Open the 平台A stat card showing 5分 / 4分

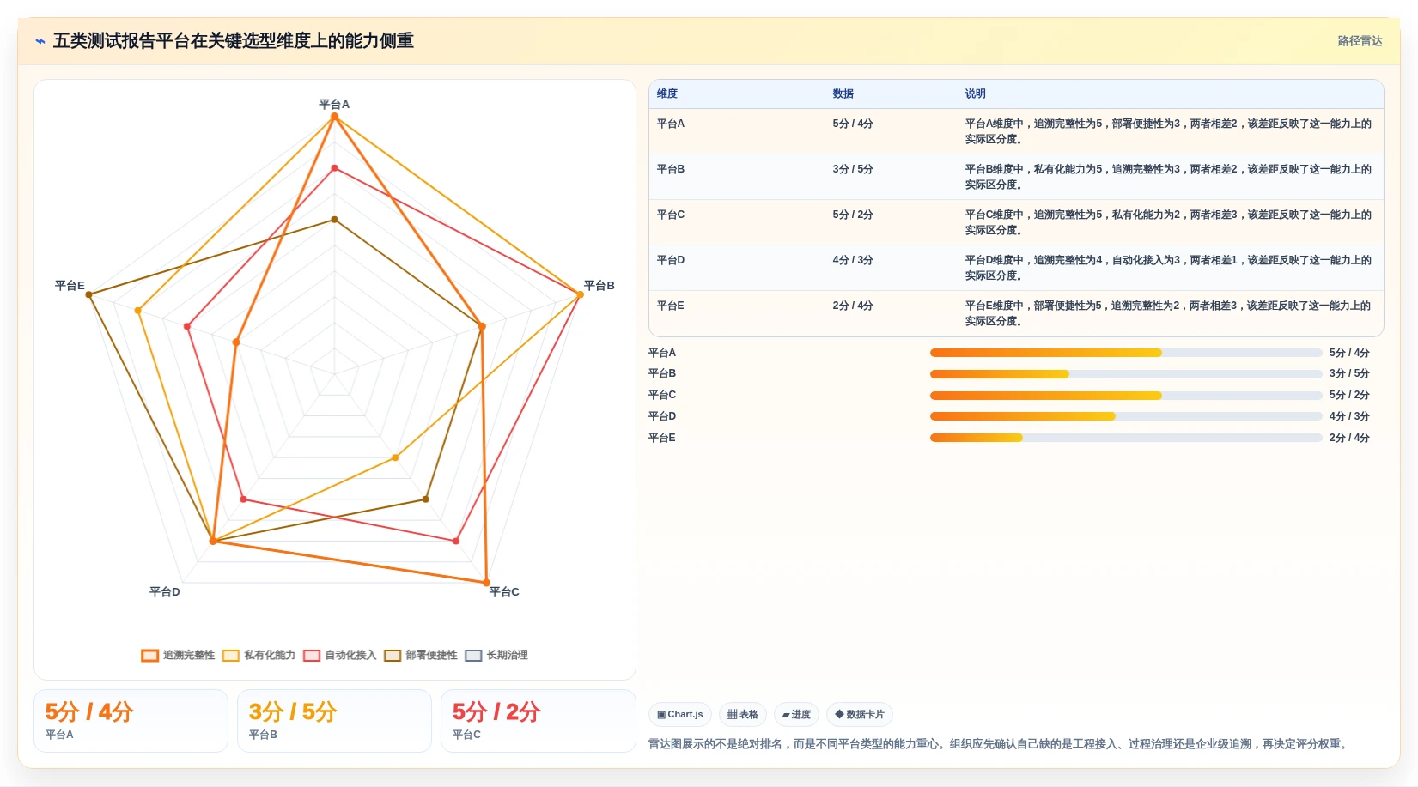pos(131,721)
